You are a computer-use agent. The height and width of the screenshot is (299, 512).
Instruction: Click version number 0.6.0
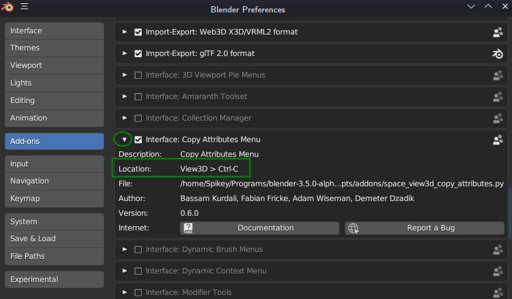pos(189,213)
